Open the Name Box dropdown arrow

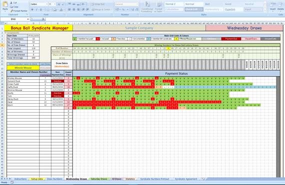point(28,19)
